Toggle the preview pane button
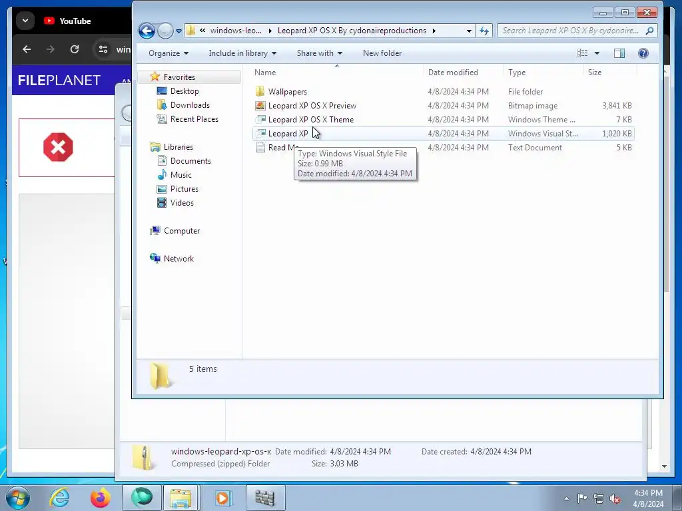The height and width of the screenshot is (511, 682). point(619,53)
